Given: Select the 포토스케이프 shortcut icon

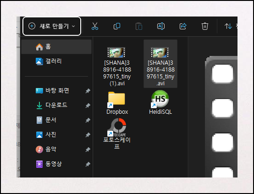Looking at the screenshot, I should click(x=116, y=127).
